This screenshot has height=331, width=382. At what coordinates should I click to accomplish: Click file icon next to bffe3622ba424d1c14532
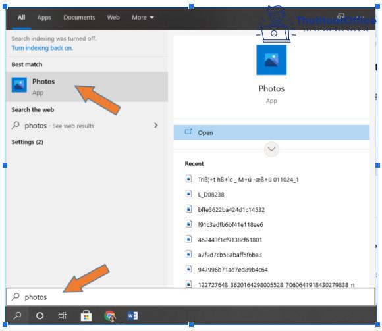pos(188,209)
